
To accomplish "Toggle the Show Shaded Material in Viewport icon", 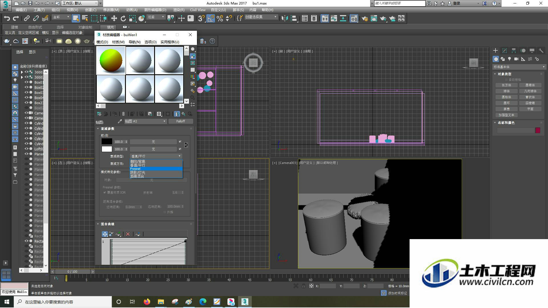I will [168, 114].
